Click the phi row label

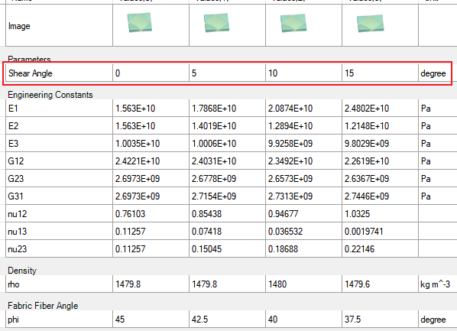pos(14,320)
